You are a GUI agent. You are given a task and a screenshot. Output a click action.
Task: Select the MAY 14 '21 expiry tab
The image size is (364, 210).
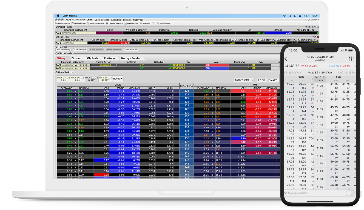pyautogui.click(x=78, y=79)
